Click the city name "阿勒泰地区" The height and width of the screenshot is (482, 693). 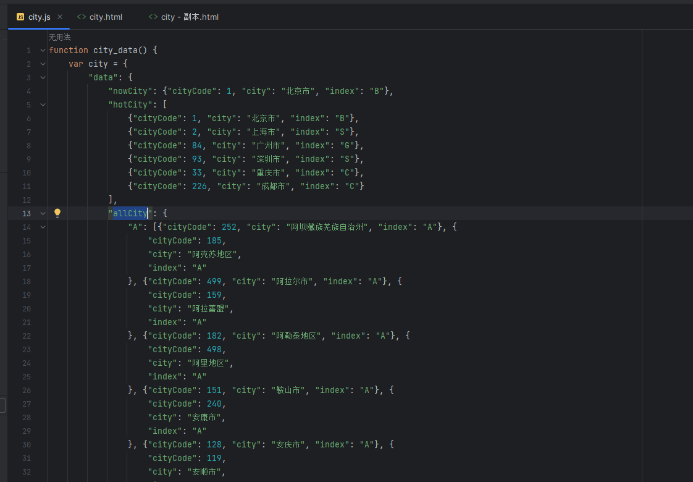pyautogui.click(x=296, y=336)
